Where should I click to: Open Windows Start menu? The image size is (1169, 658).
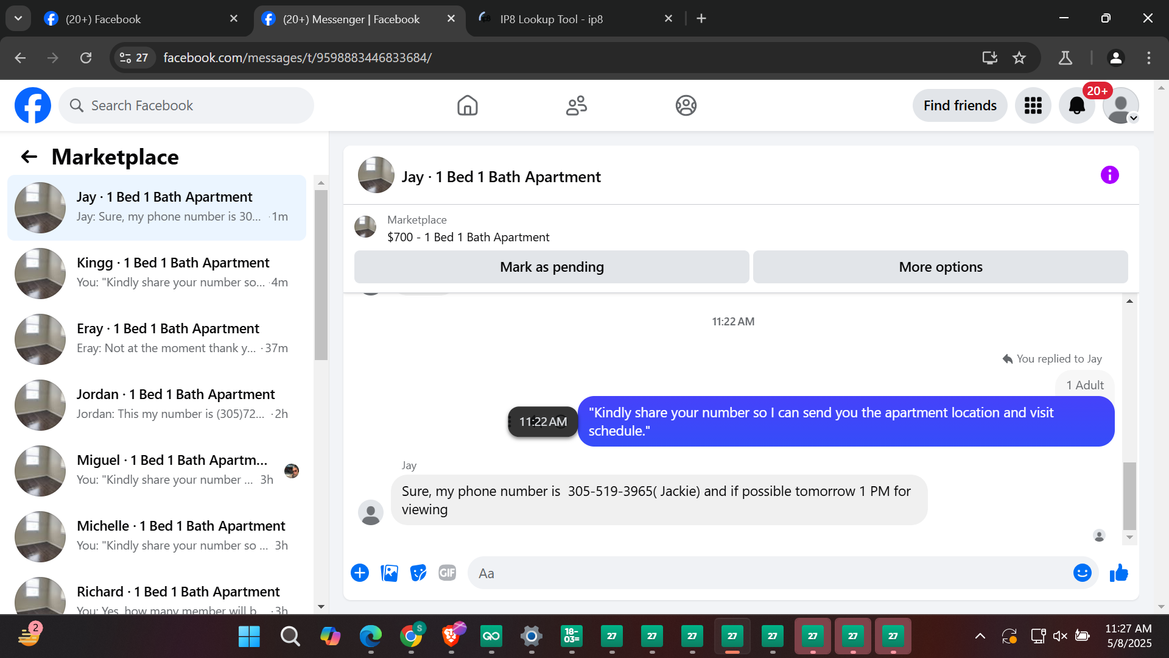click(249, 637)
